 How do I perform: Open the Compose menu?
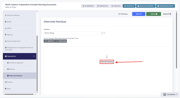click(170, 95)
